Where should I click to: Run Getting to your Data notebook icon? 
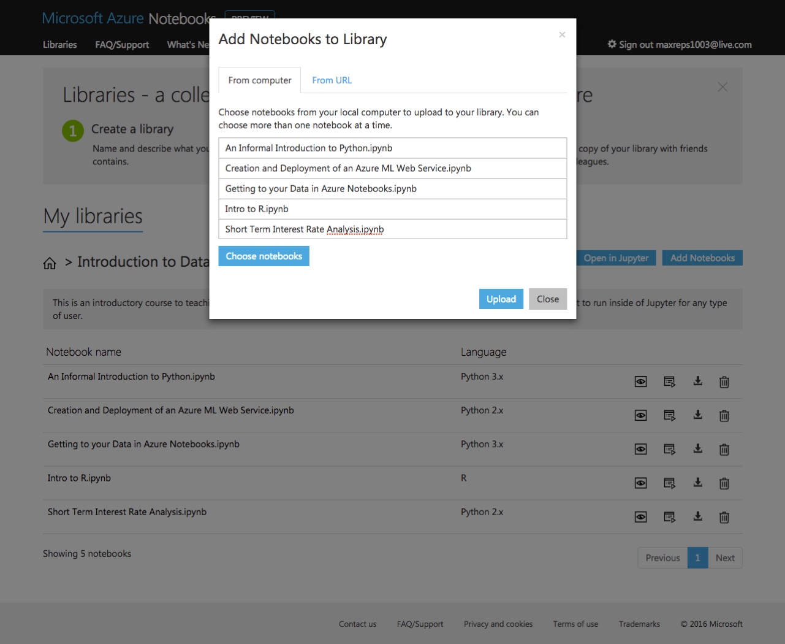(x=669, y=450)
